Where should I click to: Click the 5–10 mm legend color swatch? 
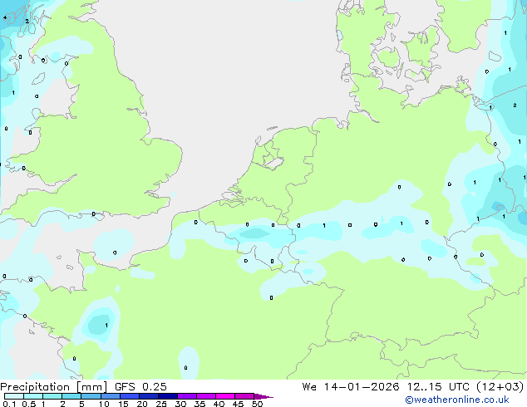coord(91,396)
